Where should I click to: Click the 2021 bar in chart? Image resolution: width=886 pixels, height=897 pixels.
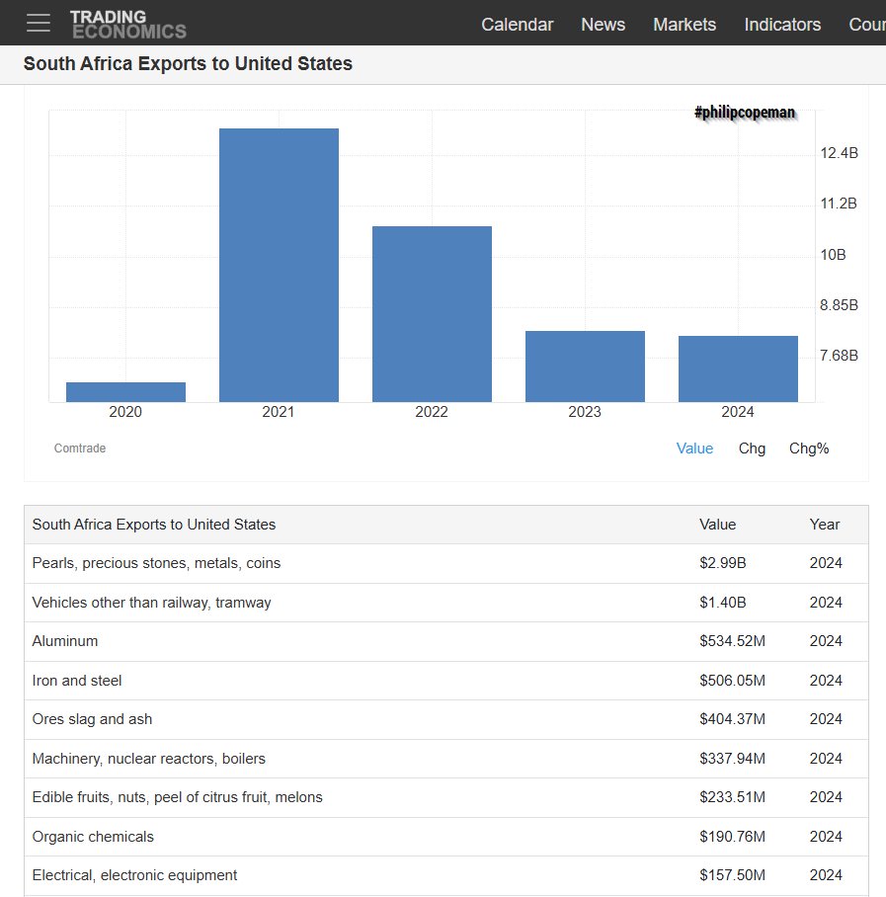pos(279,265)
